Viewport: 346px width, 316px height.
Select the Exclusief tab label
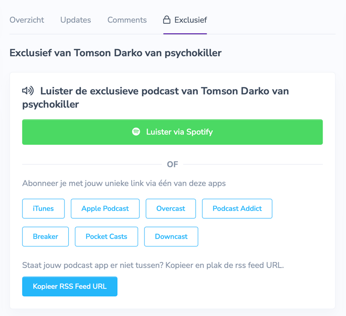[190, 20]
